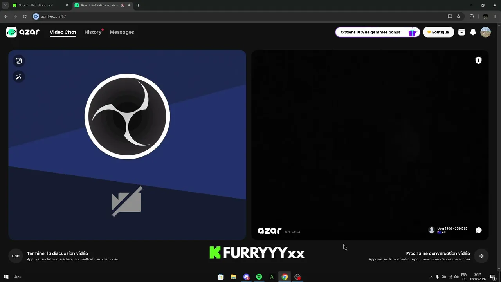Open OBS Studio from the taskbar
Screen dimensions: 501x282
click(x=297, y=277)
